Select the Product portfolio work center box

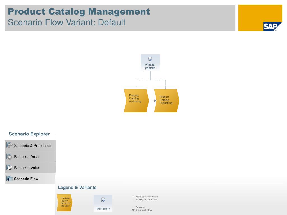(x=150, y=62)
